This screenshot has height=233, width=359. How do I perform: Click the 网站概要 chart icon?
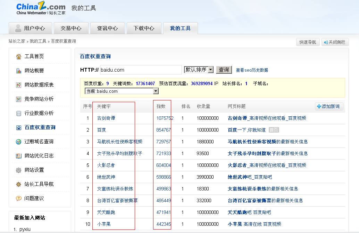coord(19,71)
